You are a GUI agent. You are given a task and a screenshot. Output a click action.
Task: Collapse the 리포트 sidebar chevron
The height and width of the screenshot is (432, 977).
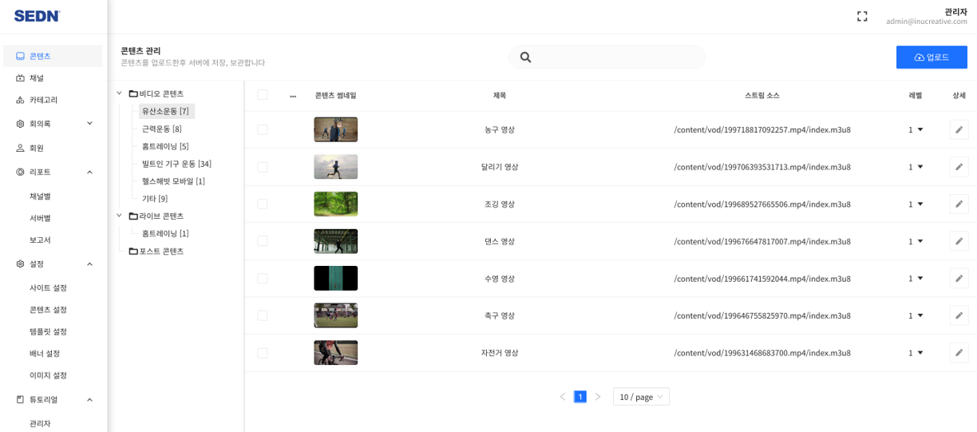click(x=89, y=172)
